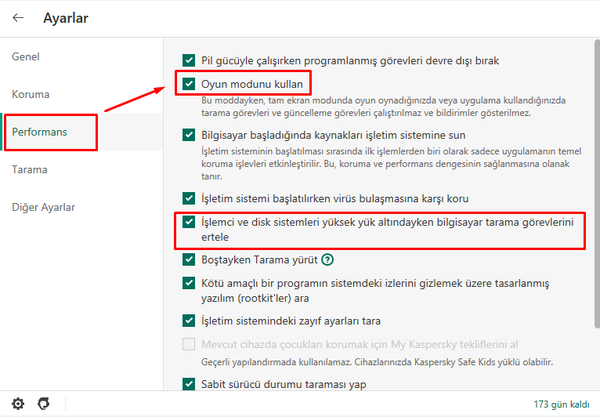This screenshot has width=600, height=417.
Task: Open settings via the gear icon
Action: (18, 404)
